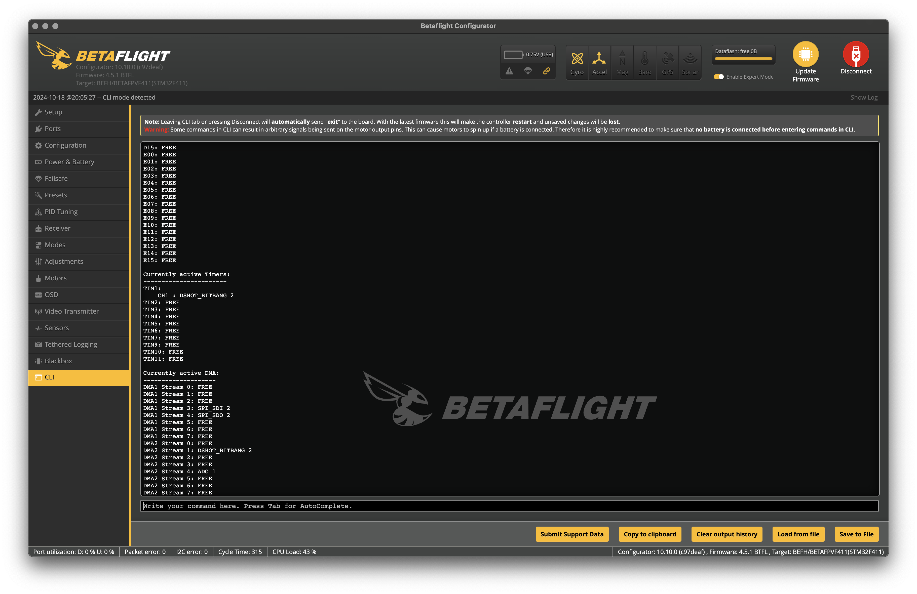Toggle Enable Expert Mode switch
This screenshot has width=917, height=594.
tap(718, 77)
